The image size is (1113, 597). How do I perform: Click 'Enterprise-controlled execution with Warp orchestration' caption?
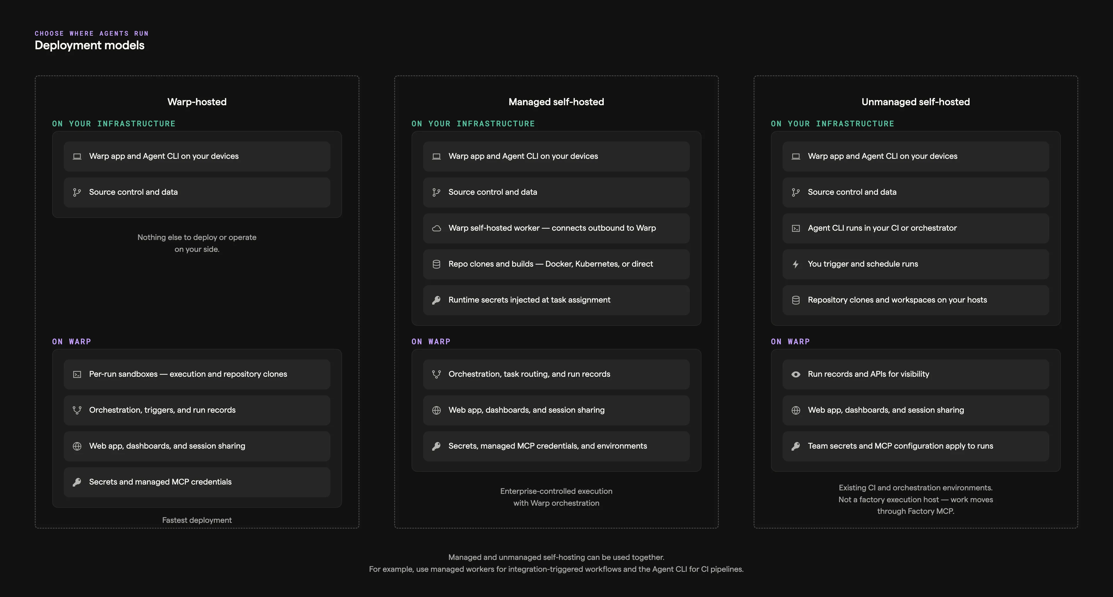pos(556,497)
